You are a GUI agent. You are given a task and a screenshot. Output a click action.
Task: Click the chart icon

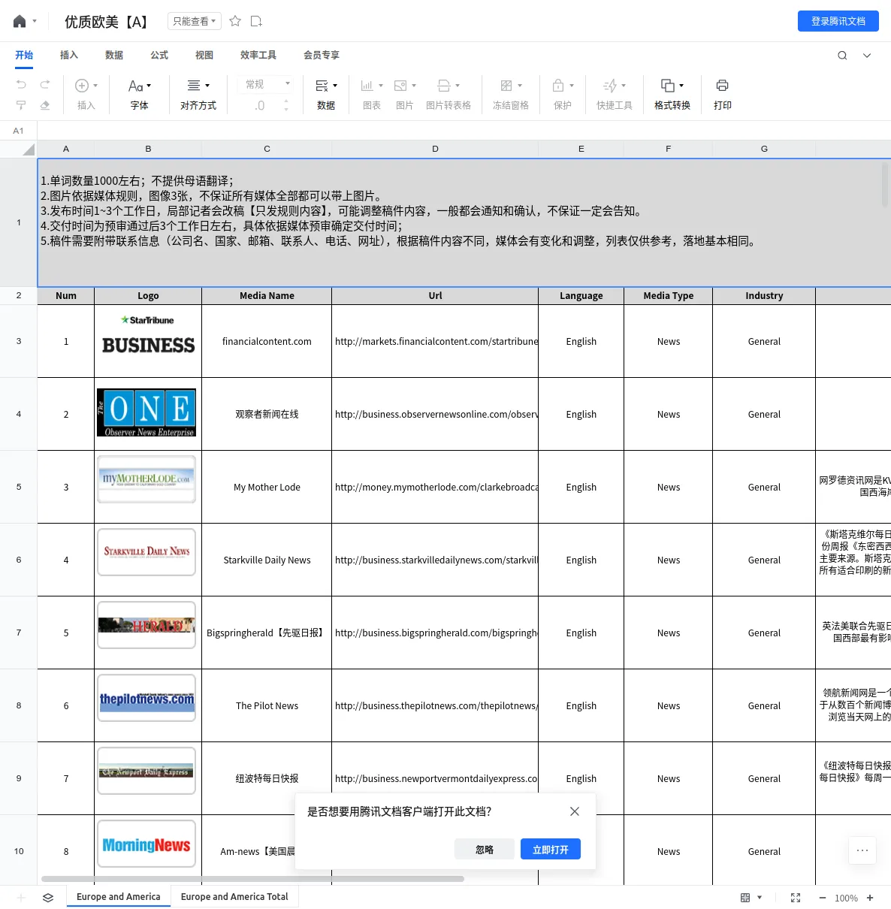tap(367, 86)
